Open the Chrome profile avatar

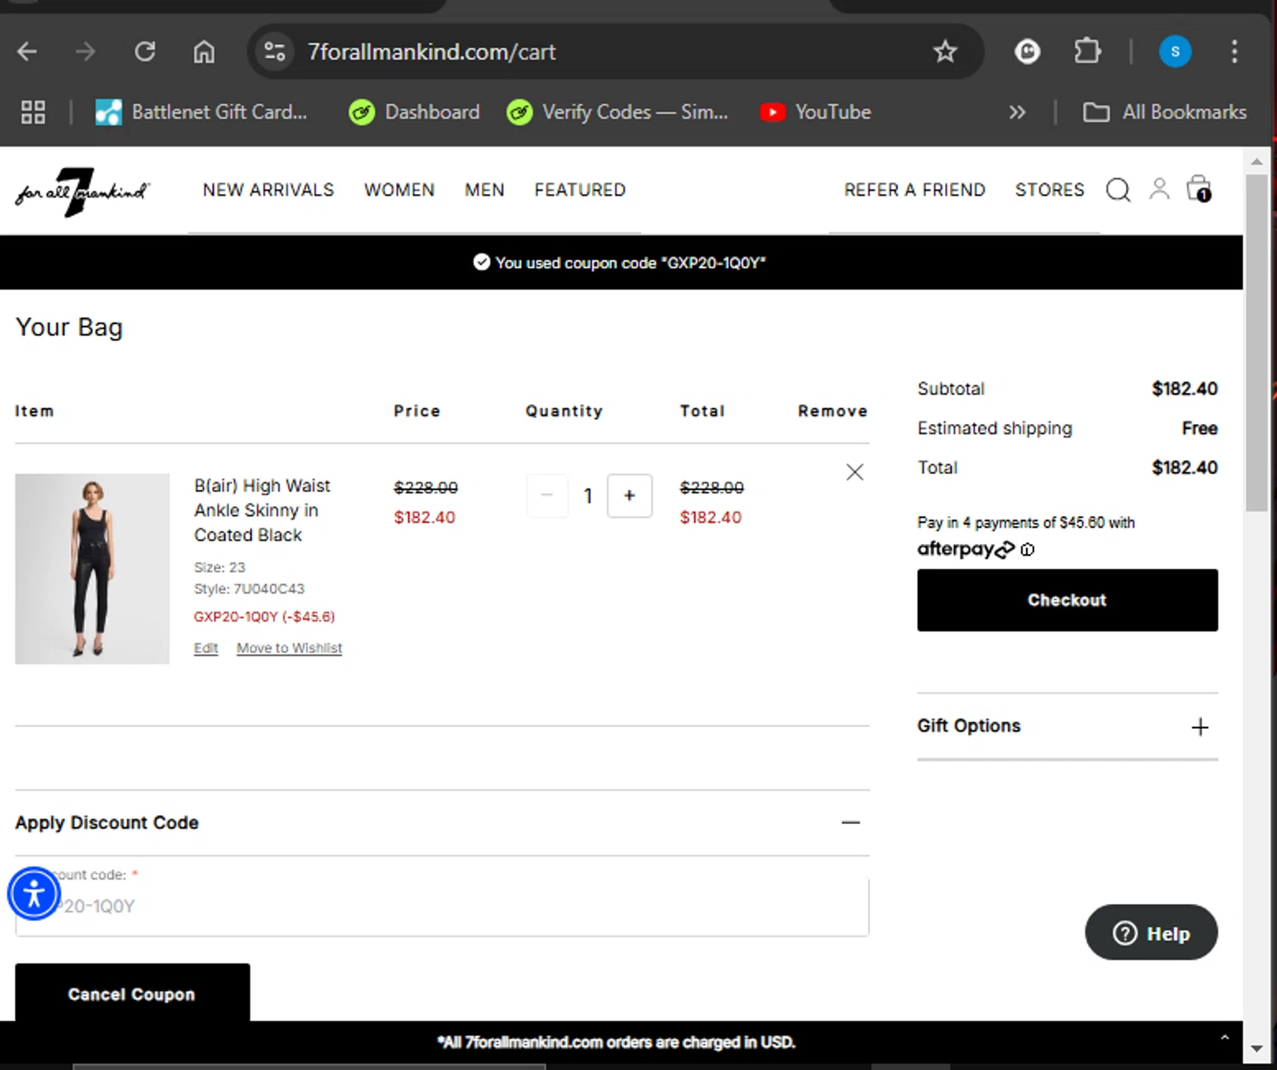pos(1175,52)
